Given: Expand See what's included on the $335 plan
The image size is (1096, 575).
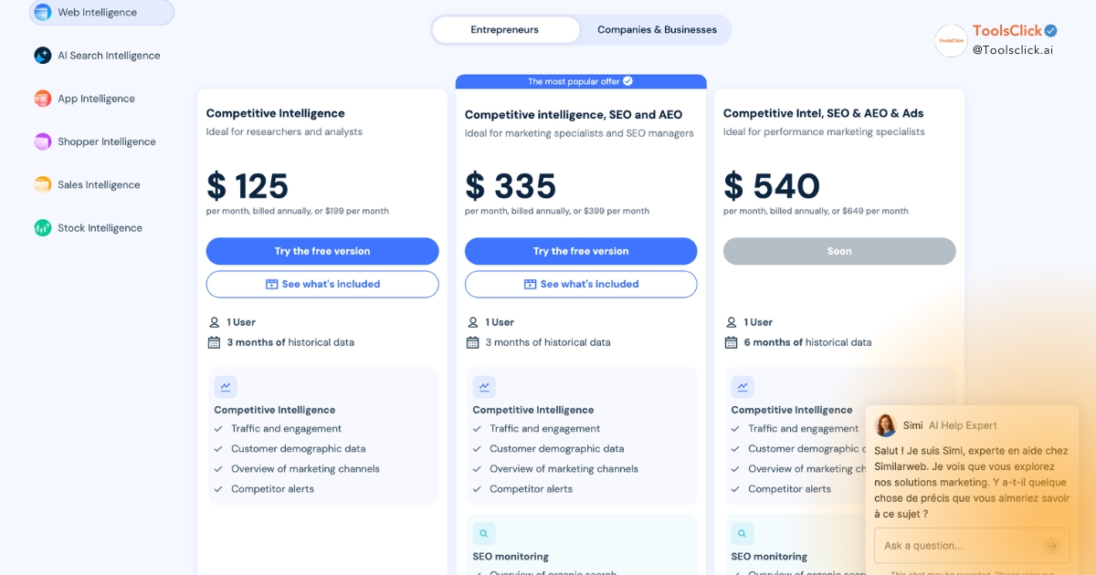Looking at the screenshot, I should [x=581, y=284].
